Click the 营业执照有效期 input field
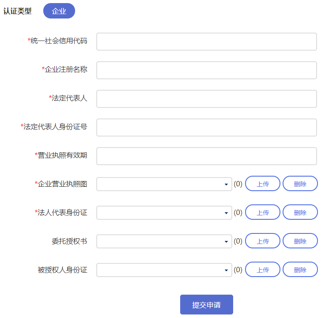The width and height of the screenshot is (325, 318). 206,156
